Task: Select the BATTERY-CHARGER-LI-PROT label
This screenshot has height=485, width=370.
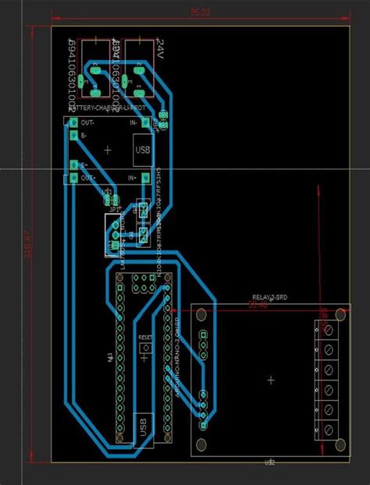Action: coord(106,108)
